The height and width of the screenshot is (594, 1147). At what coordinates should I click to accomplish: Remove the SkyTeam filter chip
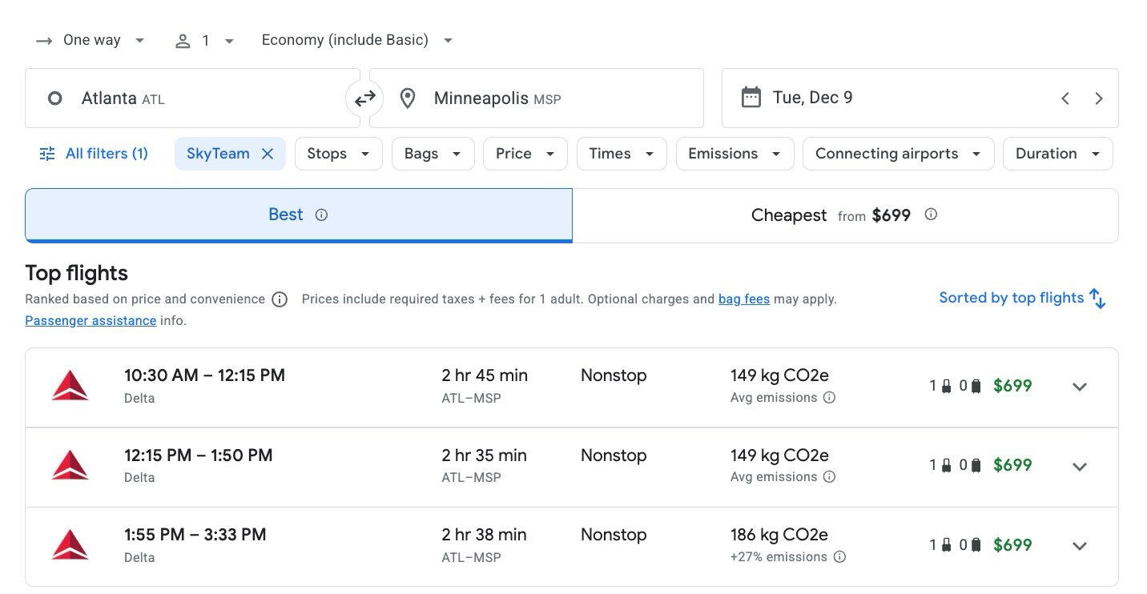click(268, 154)
